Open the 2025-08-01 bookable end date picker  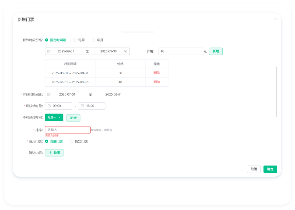point(113,94)
